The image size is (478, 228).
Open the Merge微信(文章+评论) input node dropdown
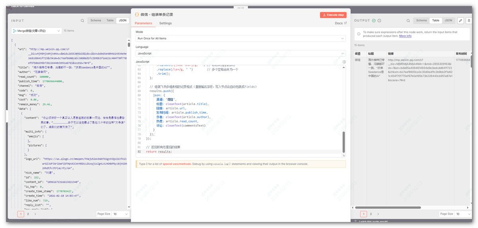point(36,31)
